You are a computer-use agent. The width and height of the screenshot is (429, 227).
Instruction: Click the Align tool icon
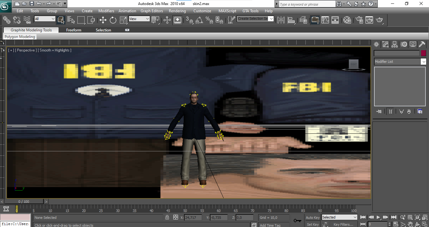[x=292, y=20]
